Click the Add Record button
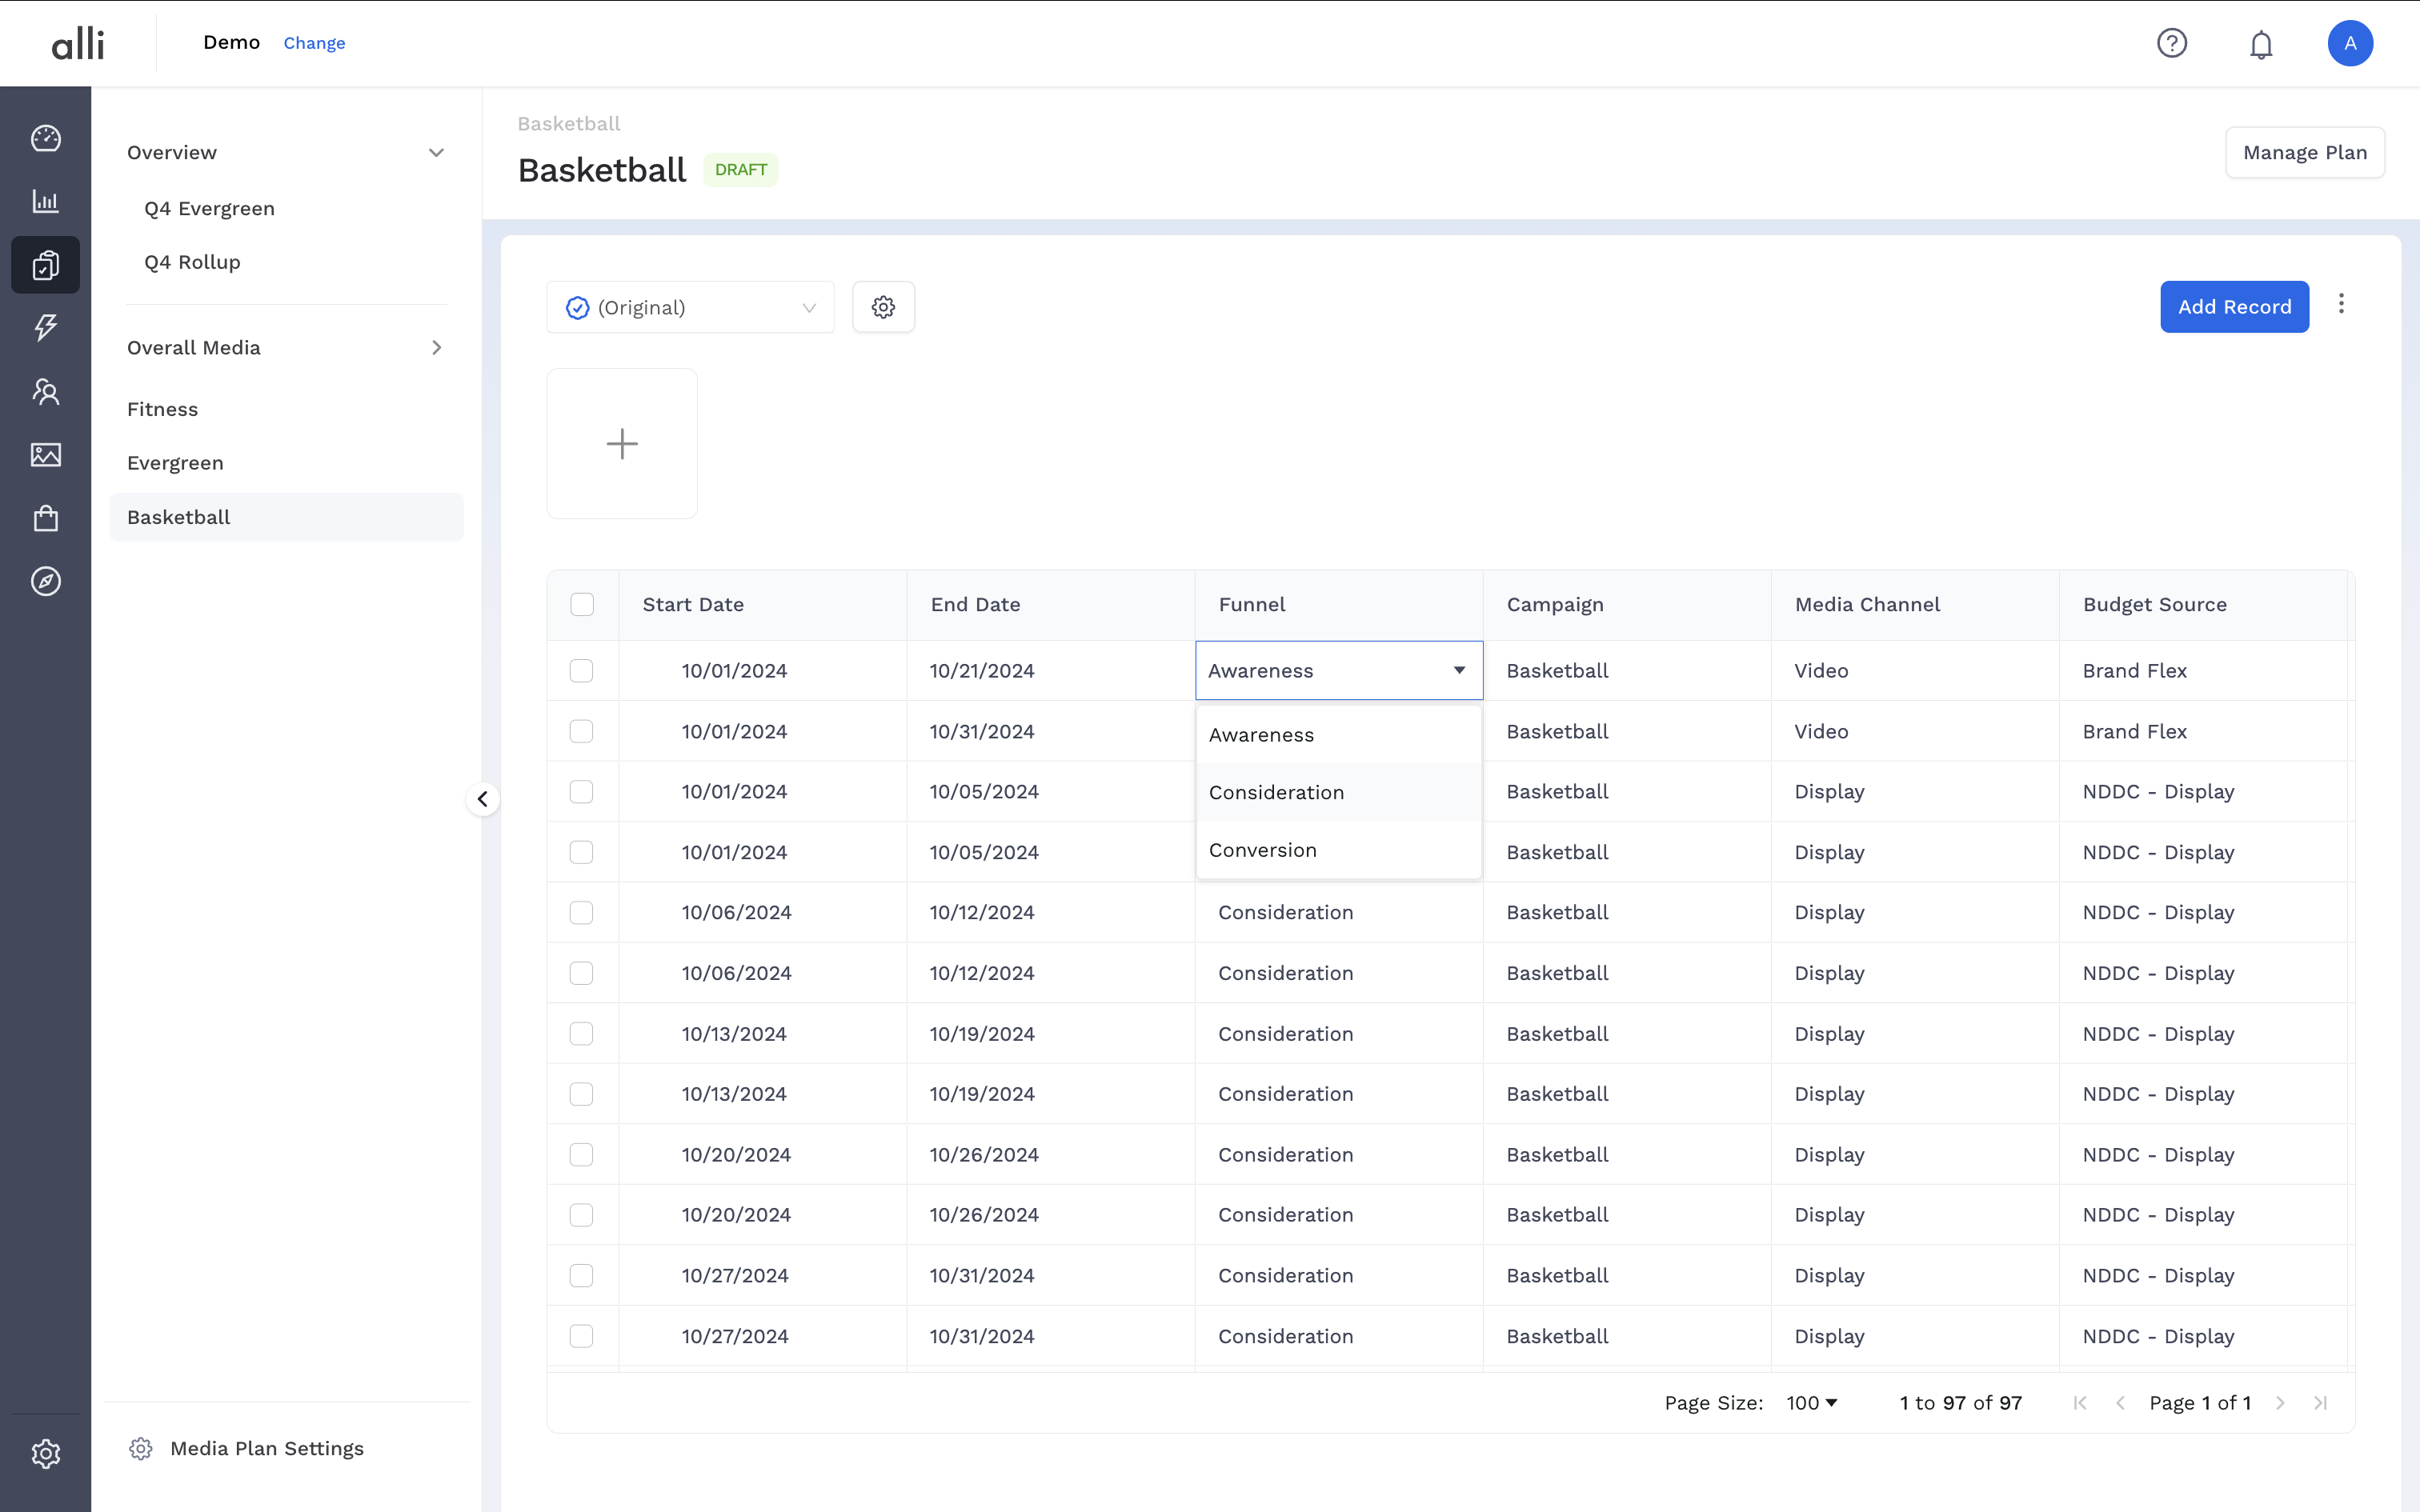 coord(2234,307)
